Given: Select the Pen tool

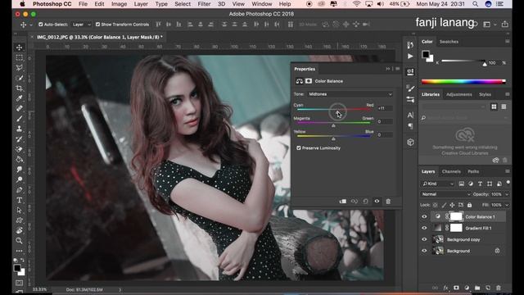Looking at the screenshot, I should [20, 190].
